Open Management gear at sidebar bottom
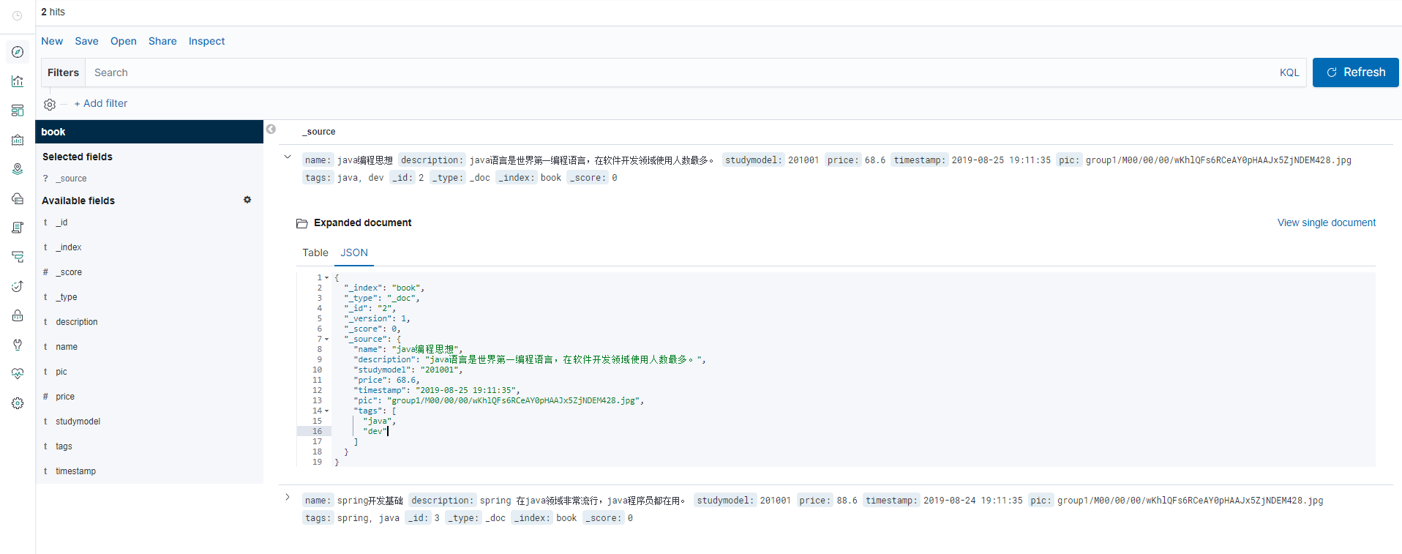Viewport: 1402px width, 554px height. (18, 403)
